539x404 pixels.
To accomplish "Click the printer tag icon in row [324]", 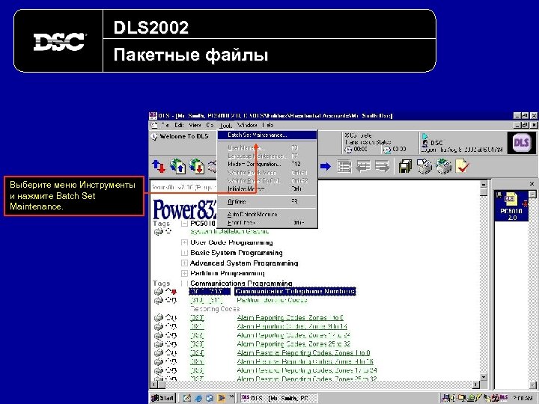I will [x=159, y=353].
